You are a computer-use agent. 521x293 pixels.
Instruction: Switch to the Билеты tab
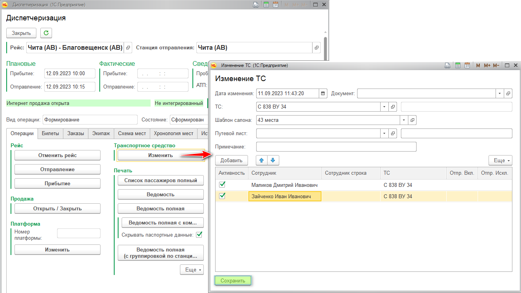click(50, 134)
